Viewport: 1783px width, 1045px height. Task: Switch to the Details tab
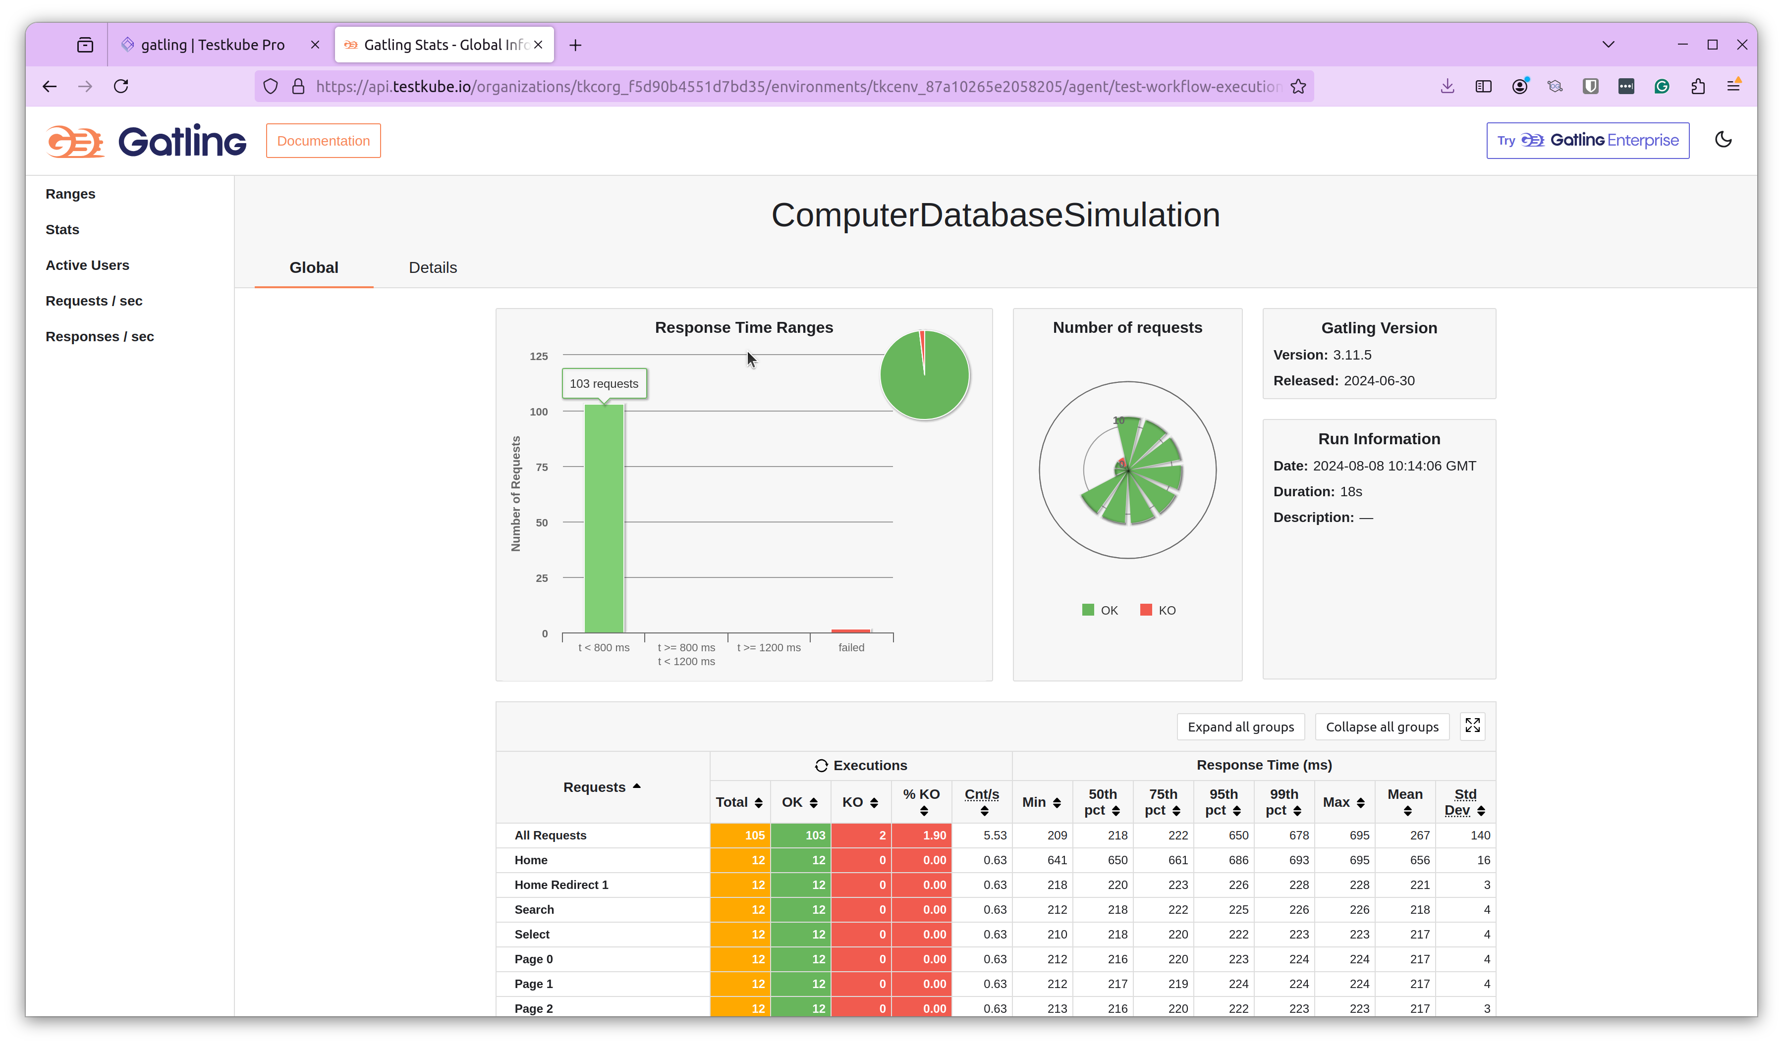(433, 267)
